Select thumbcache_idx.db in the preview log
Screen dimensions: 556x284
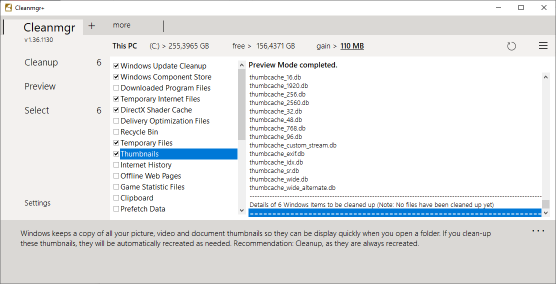click(x=276, y=162)
